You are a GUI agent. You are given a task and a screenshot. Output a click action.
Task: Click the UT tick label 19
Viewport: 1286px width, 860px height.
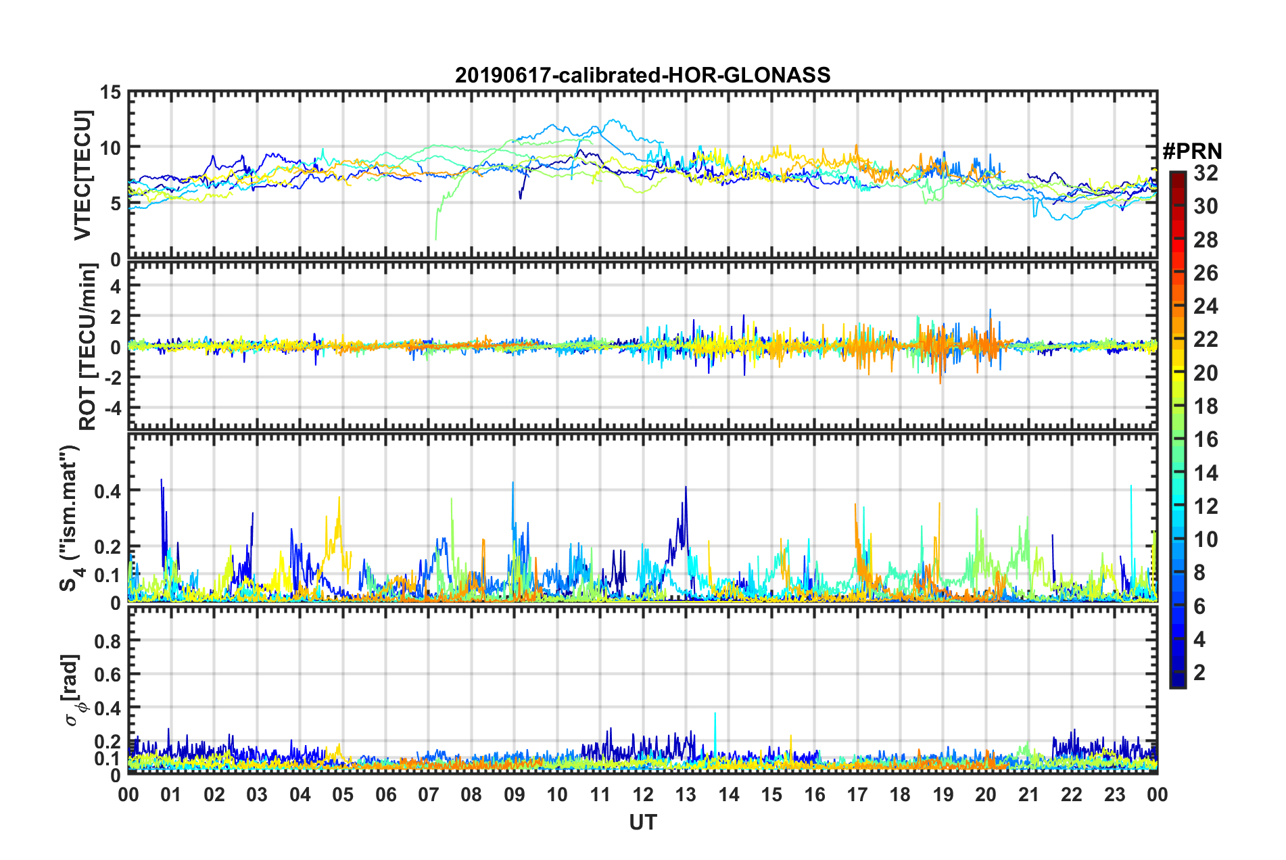[943, 794]
